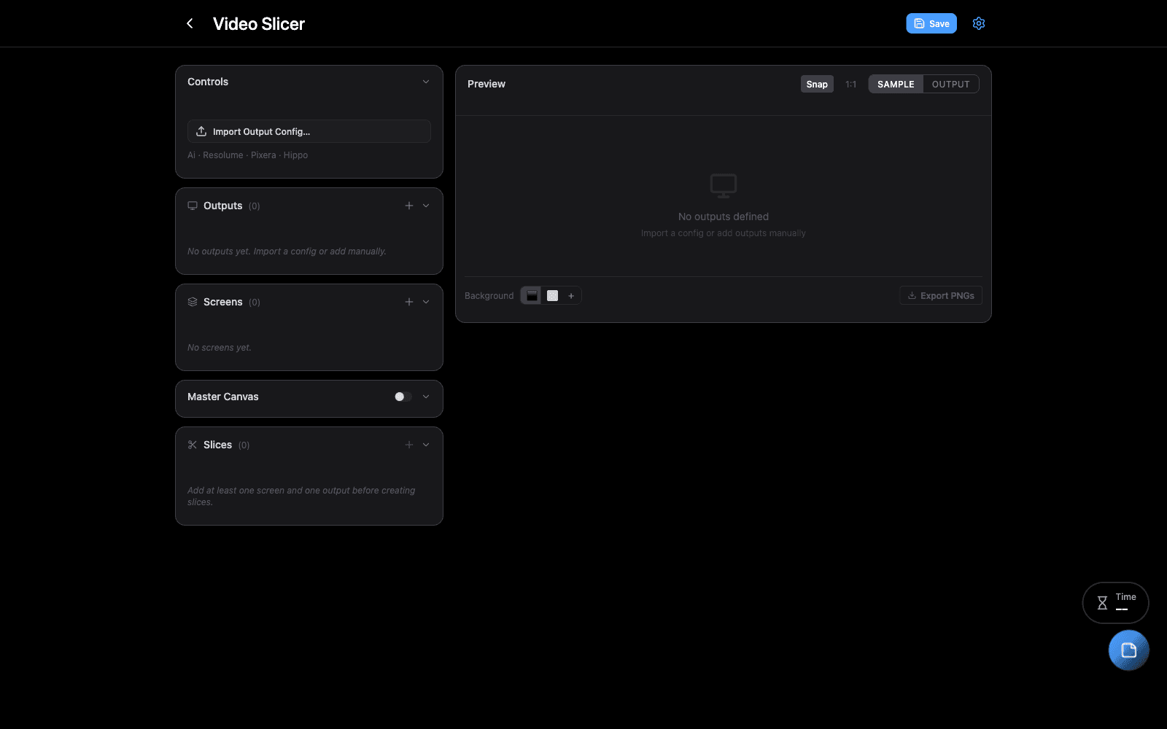This screenshot has width=1167, height=729.
Task: Select the white background swatch
Action: click(x=552, y=296)
